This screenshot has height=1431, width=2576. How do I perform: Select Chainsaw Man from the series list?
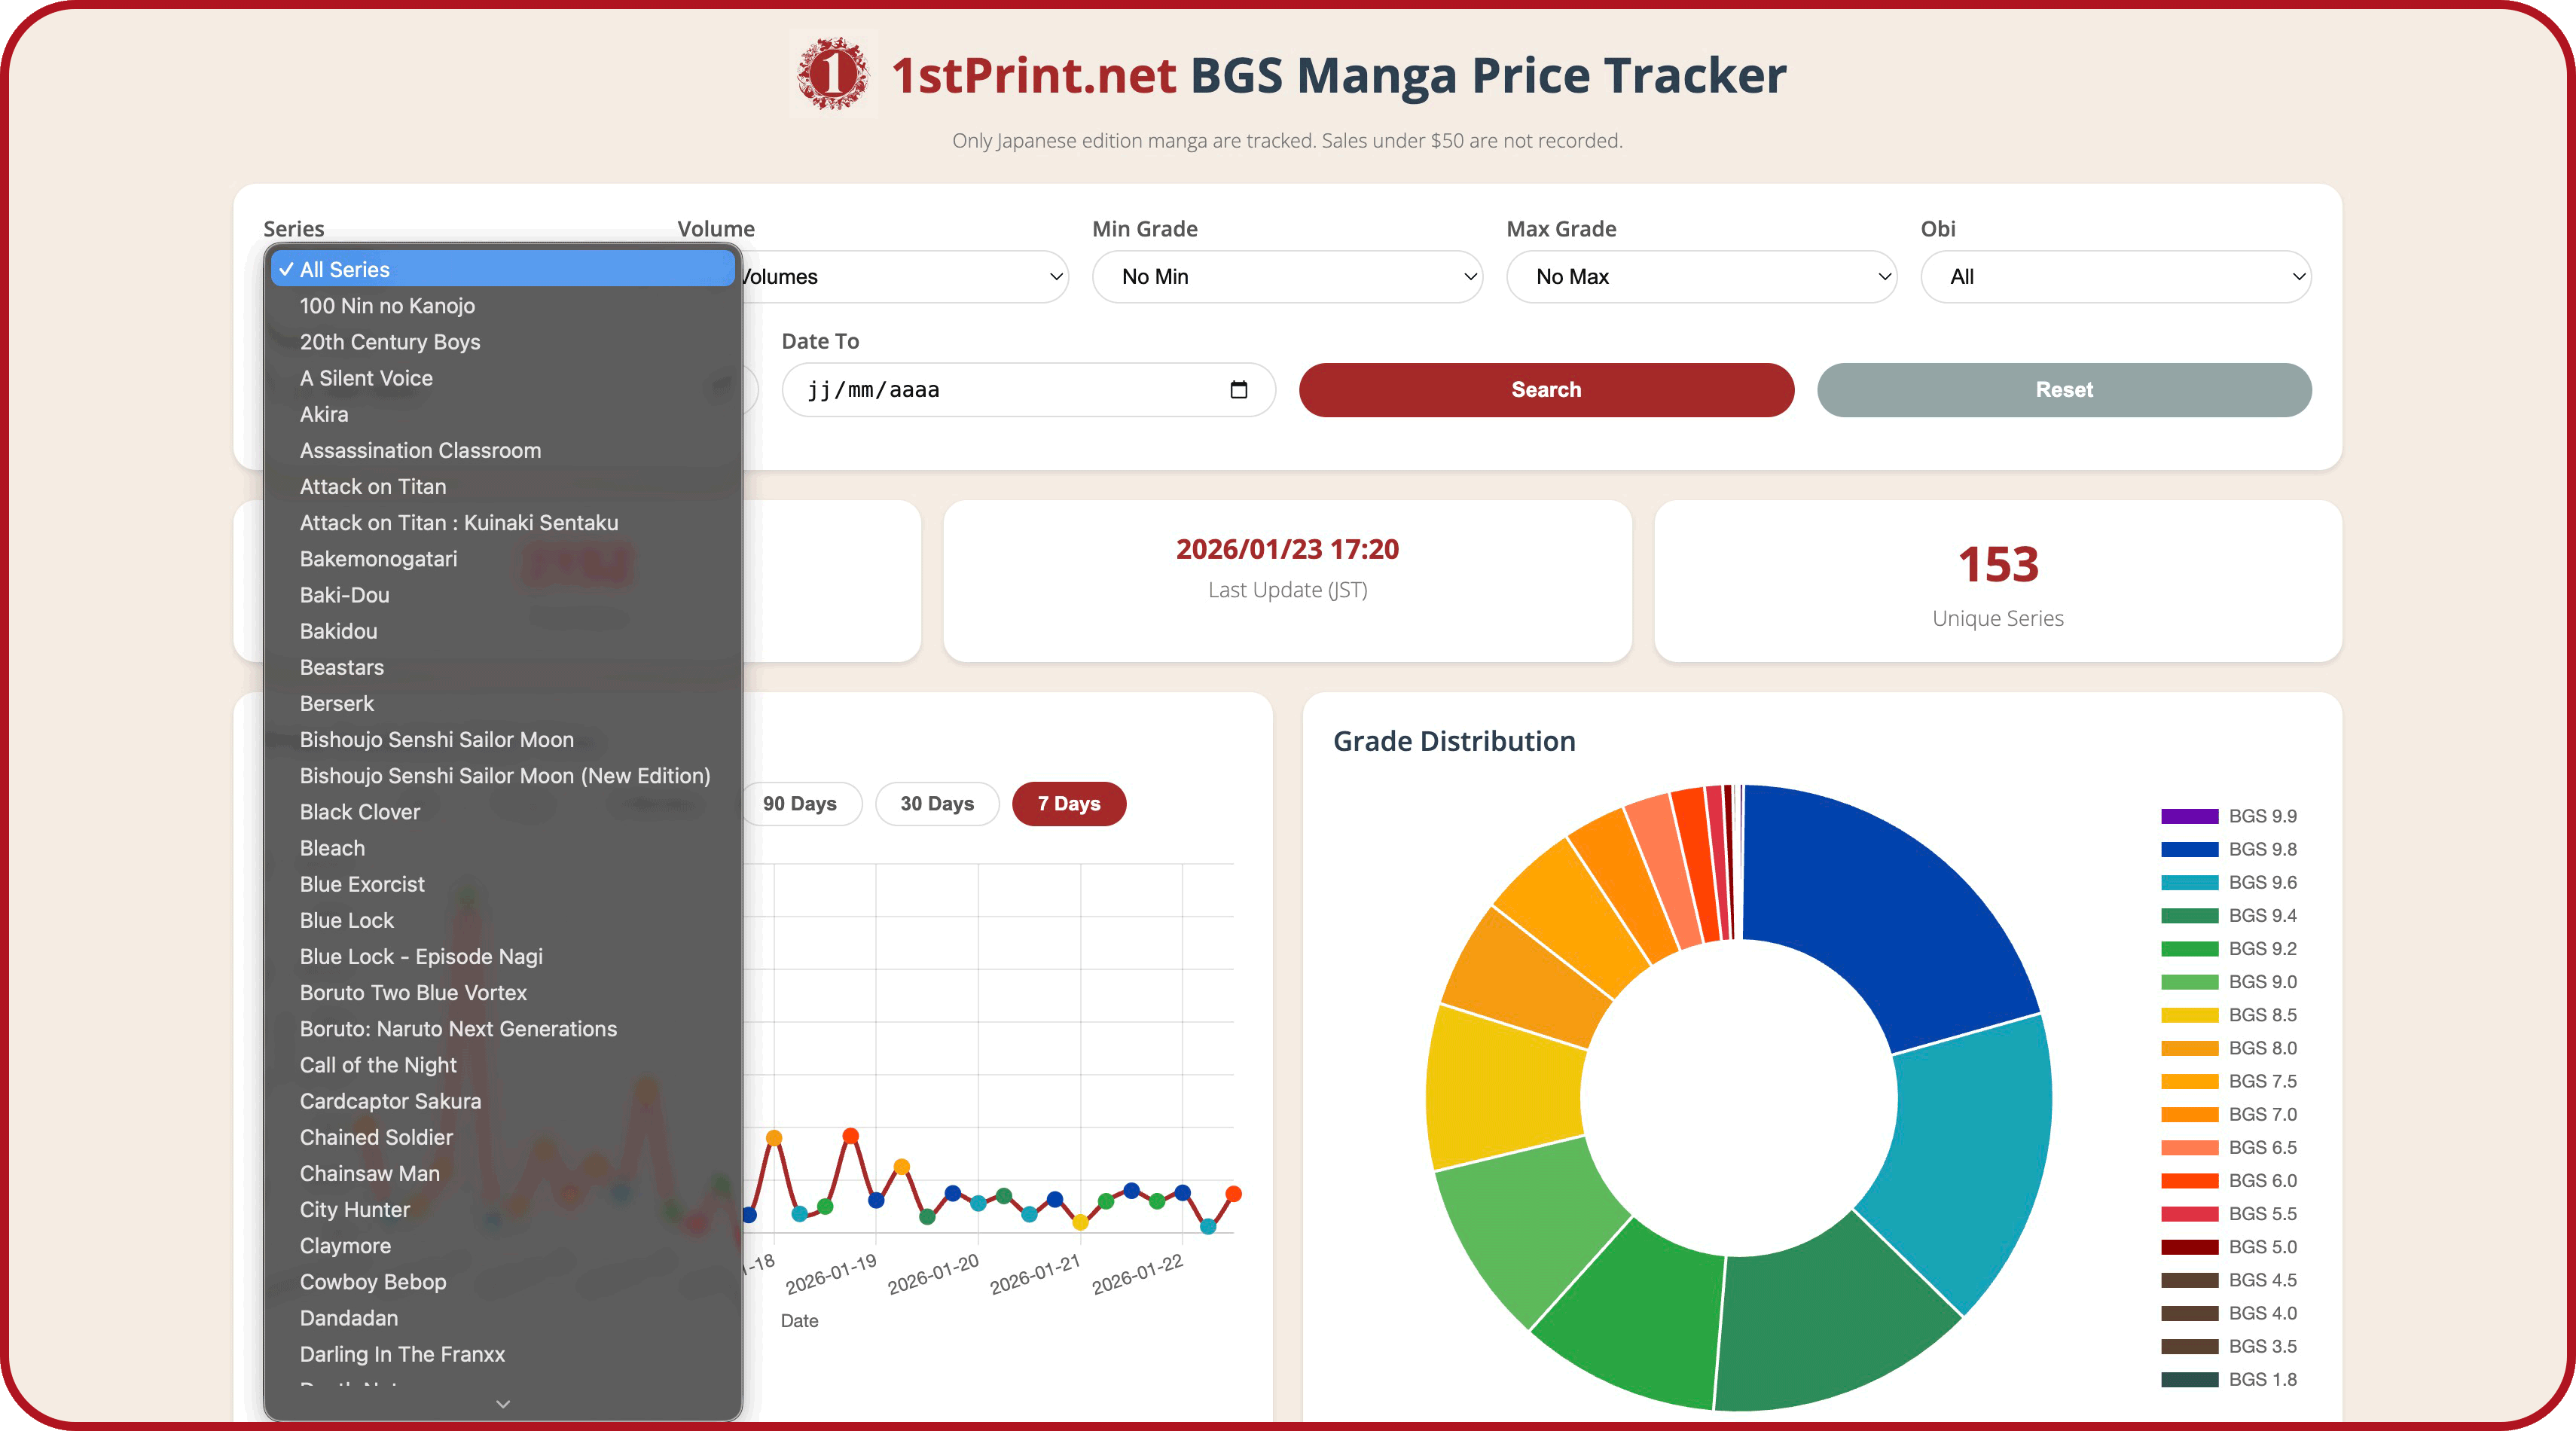tap(370, 1173)
